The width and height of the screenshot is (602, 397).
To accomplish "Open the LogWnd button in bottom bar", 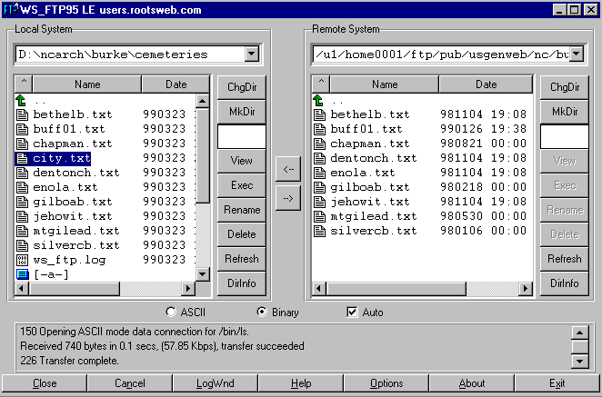I will point(215,383).
